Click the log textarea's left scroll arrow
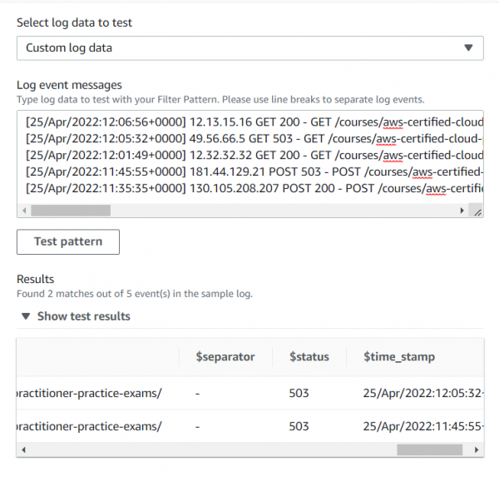 pyautogui.click(x=23, y=211)
